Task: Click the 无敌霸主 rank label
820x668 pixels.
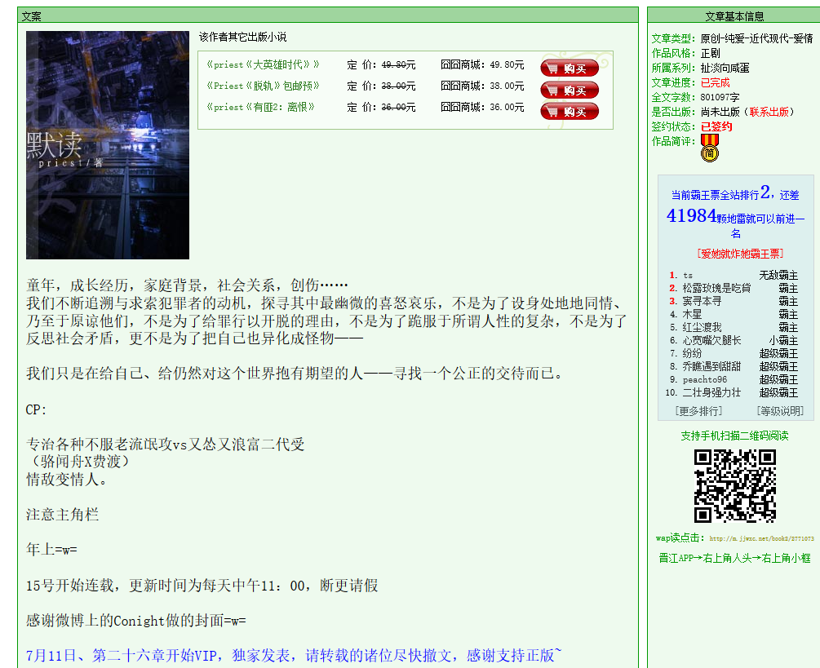Action: (778, 275)
